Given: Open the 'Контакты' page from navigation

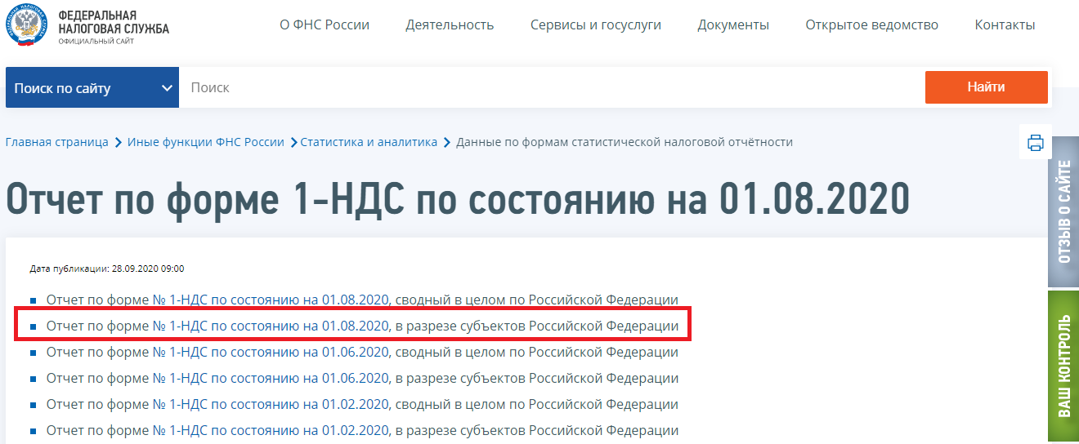Looking at the screenshot, I should pos(1005,24).
